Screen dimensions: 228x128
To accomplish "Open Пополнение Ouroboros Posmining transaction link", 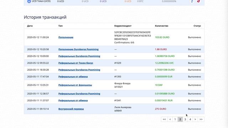I will click(x=78, y=49).
